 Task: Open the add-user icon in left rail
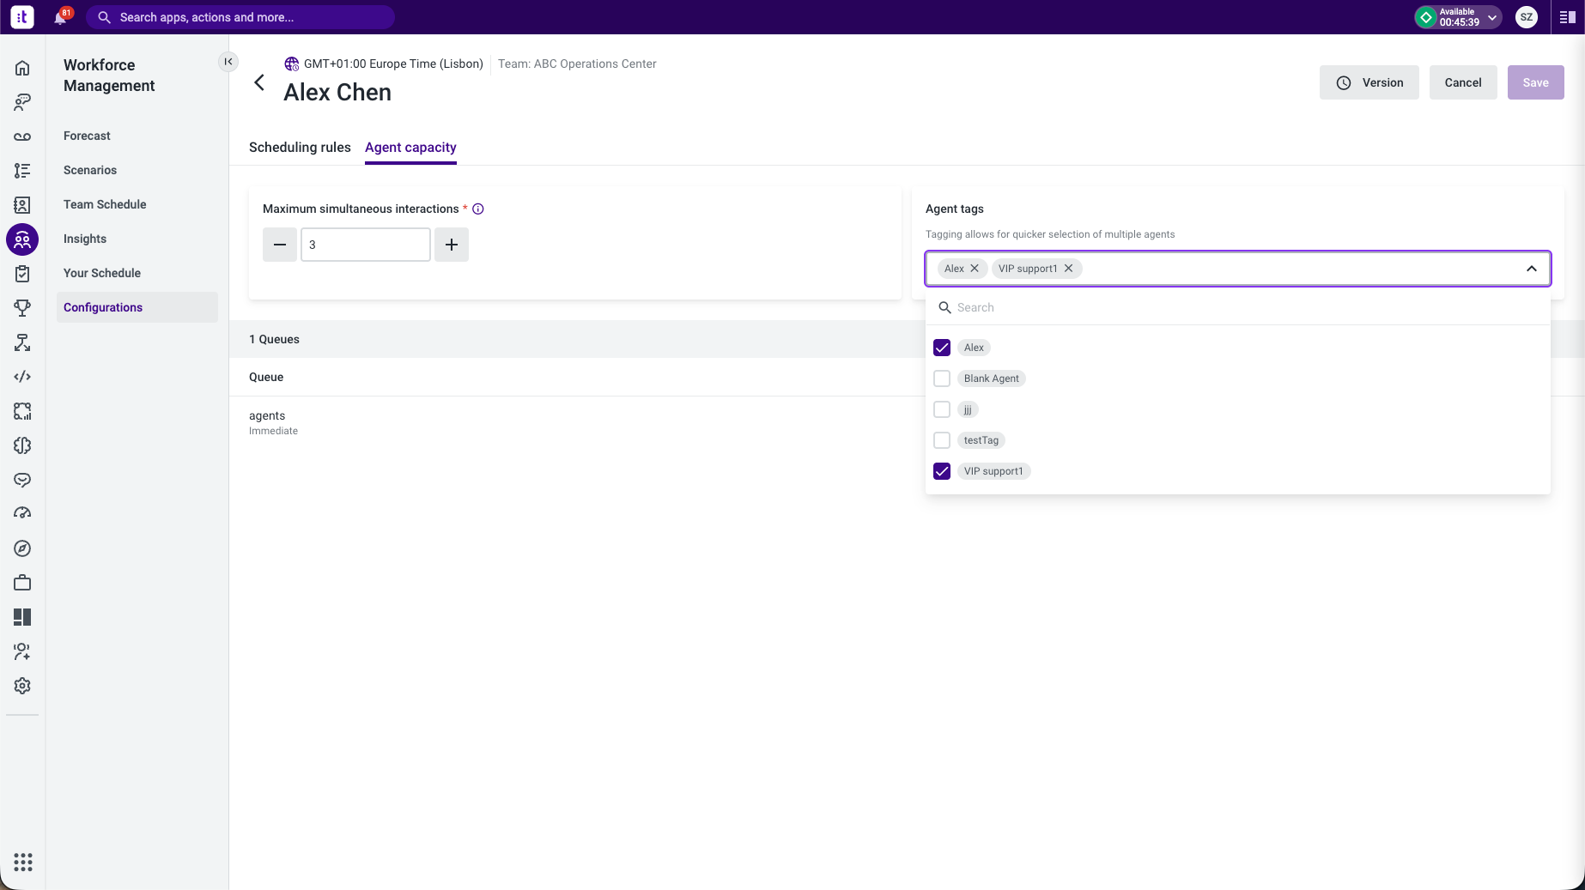22,651
